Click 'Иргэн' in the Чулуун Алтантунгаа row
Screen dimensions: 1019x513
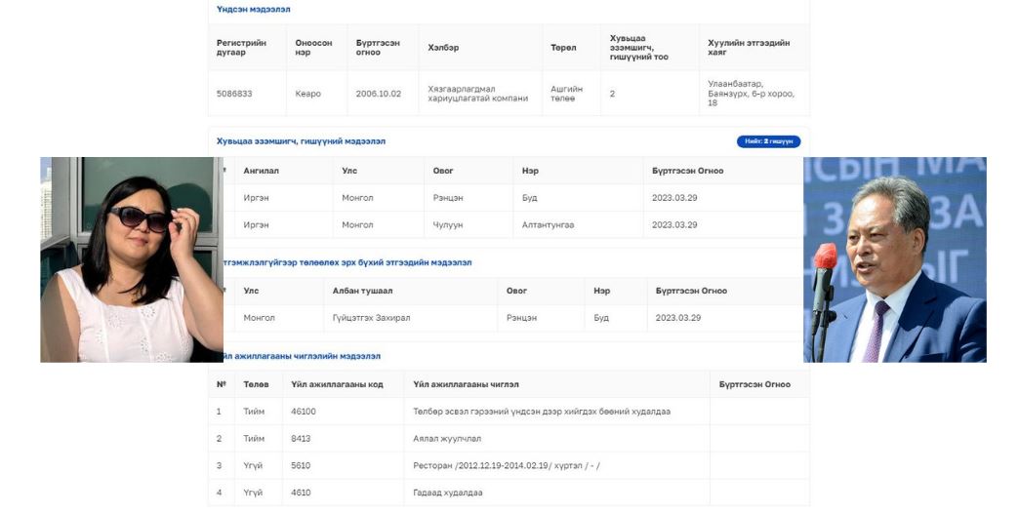point(256,224)
